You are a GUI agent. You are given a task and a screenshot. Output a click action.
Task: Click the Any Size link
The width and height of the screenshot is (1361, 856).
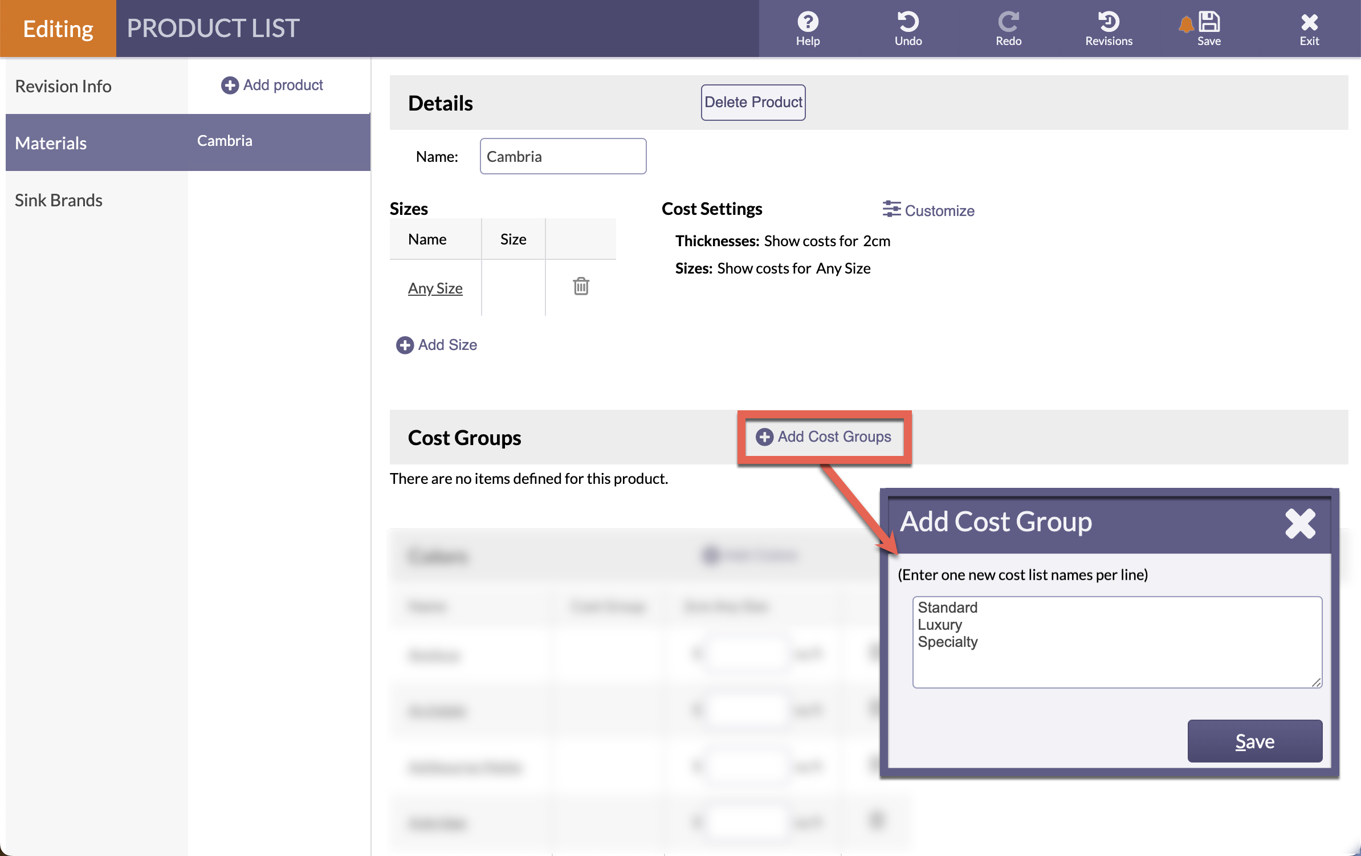(435, 288)
